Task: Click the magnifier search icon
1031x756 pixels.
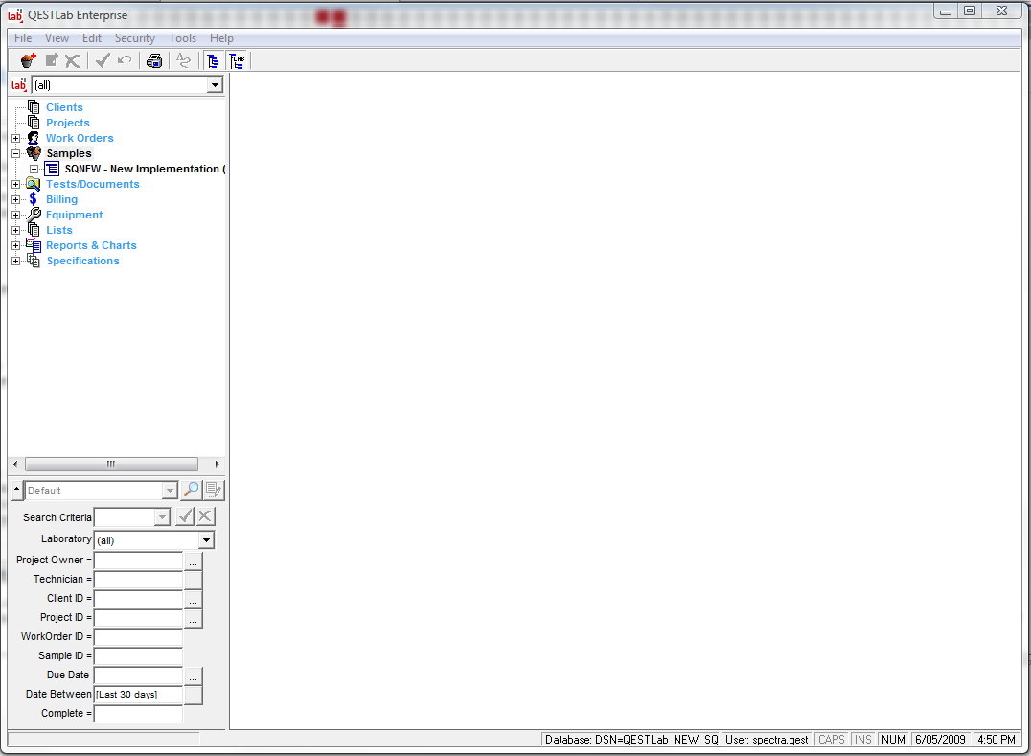Action: coord(192,491)
